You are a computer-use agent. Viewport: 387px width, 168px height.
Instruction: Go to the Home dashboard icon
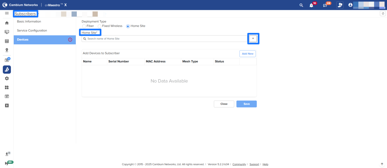7,23
